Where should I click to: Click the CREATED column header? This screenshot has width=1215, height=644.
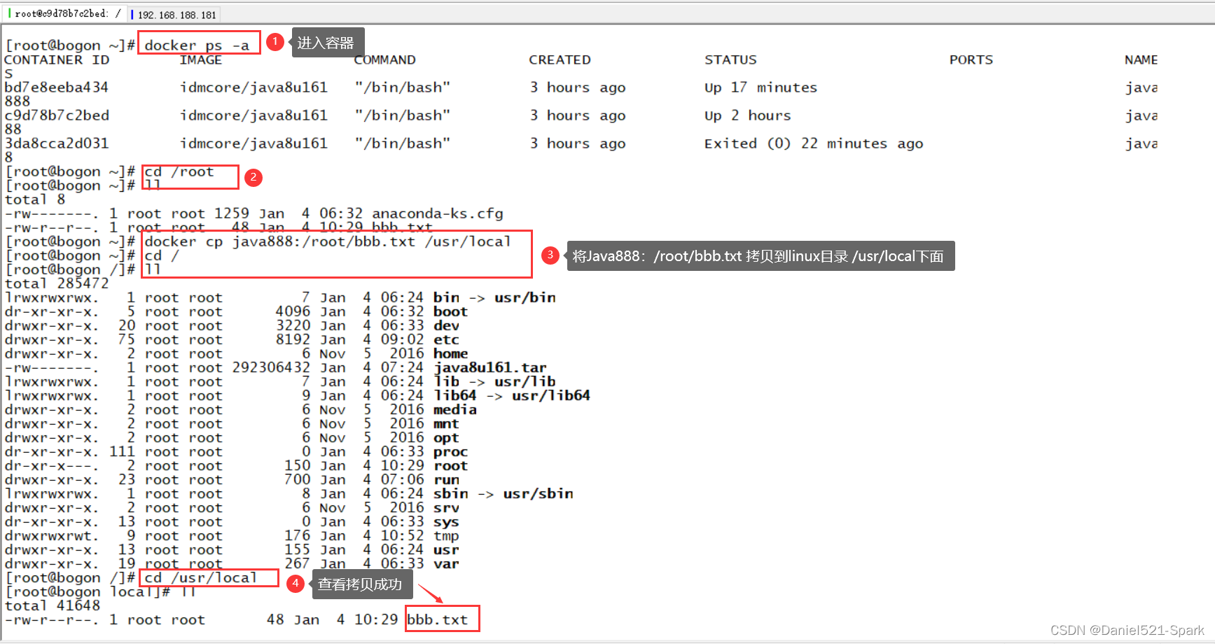coord(560,60)
